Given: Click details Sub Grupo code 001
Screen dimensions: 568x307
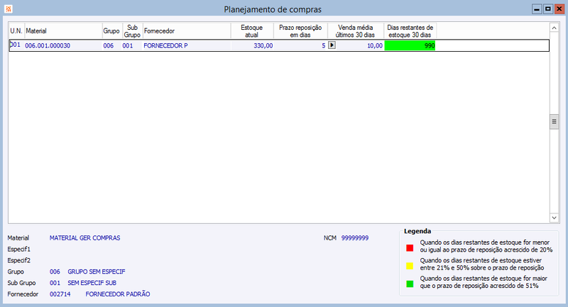Looking at the screenshot, I should point(55,283).
